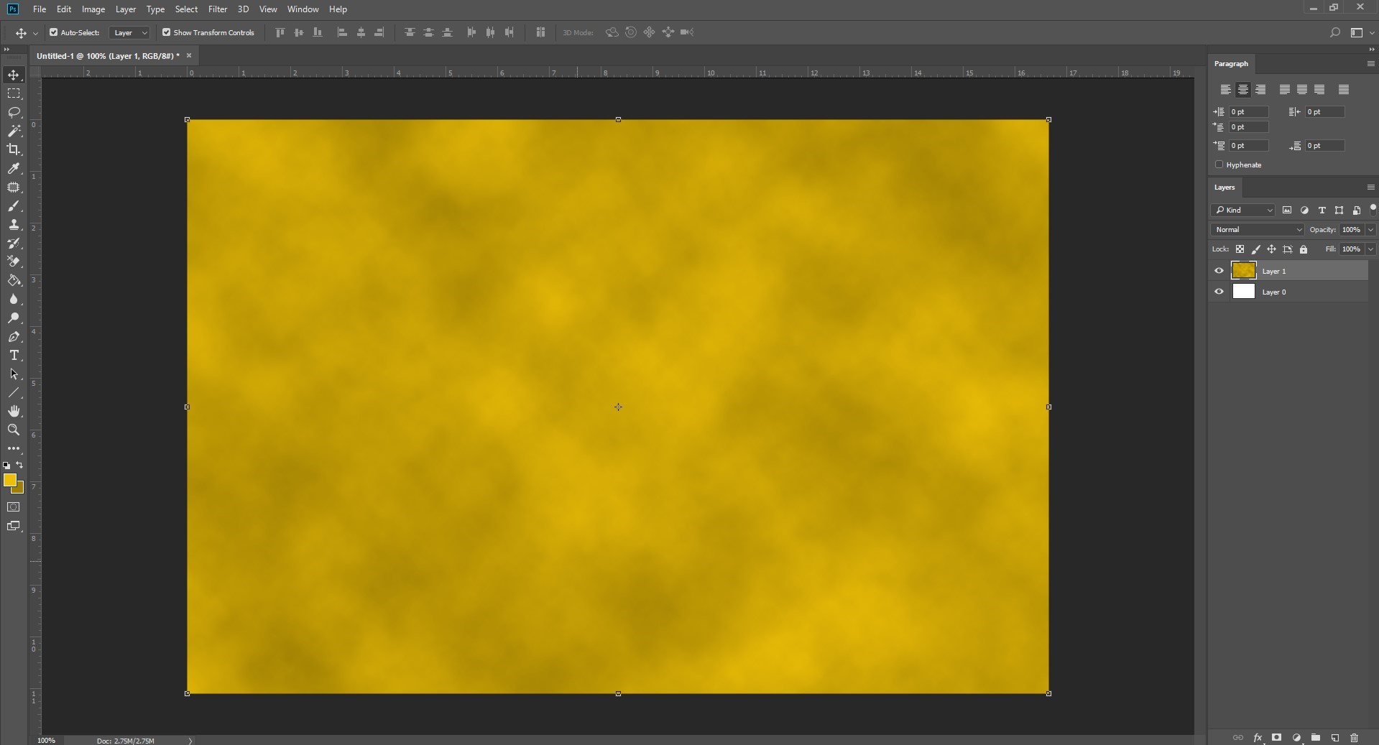Image resolution: width=1379 pixels, height=745 pixels.
Task: Activate the Crop tool
Action: click(14, 149)
